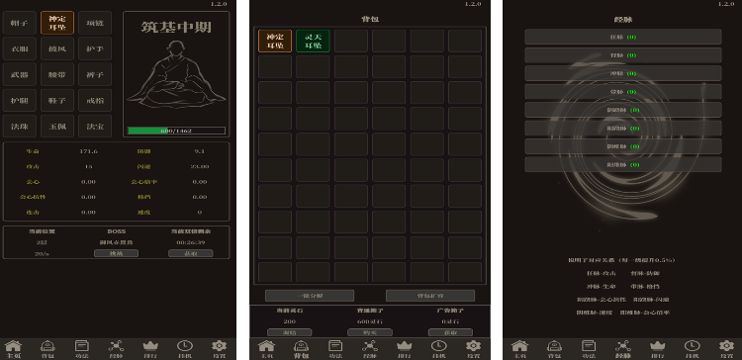The height and width of the screenshot is (360, 742).
Task: Upgrade the 任脉 (0) meridian row
Action: coord(623,37)
